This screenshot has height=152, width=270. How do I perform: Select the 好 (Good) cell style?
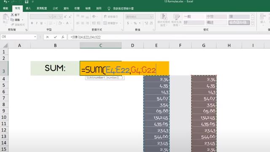point(194,22)
